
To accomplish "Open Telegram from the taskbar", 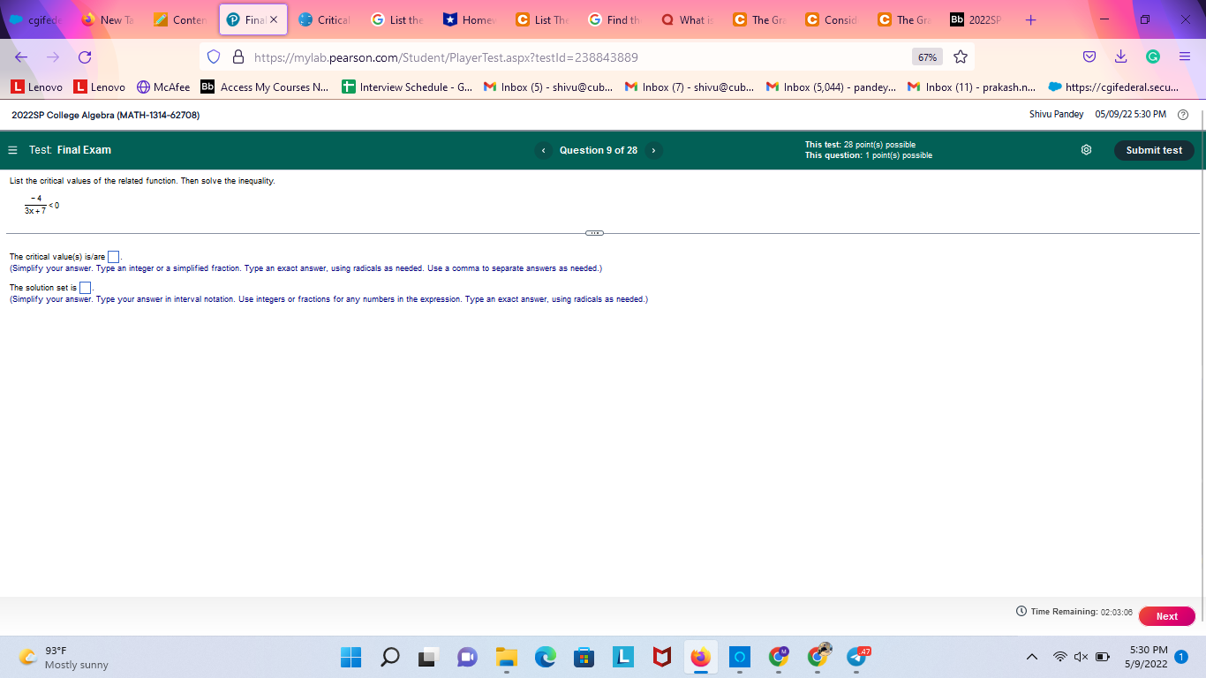I will (856, 658).
